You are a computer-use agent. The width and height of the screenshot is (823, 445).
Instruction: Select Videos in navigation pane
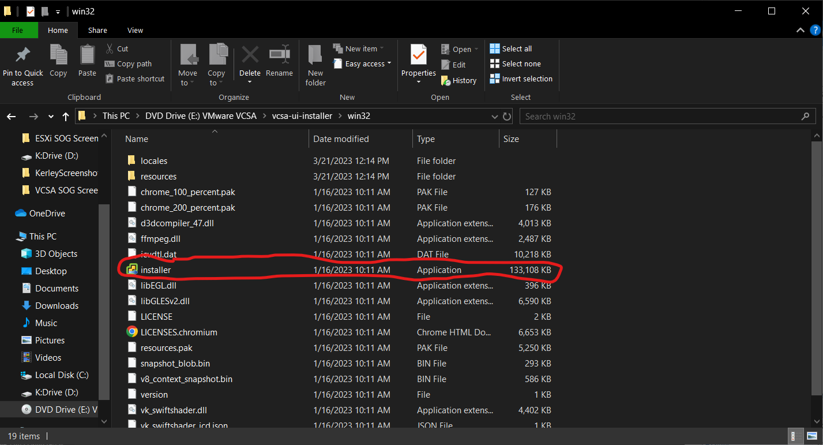pyautogui.click(x=48, y=357)
